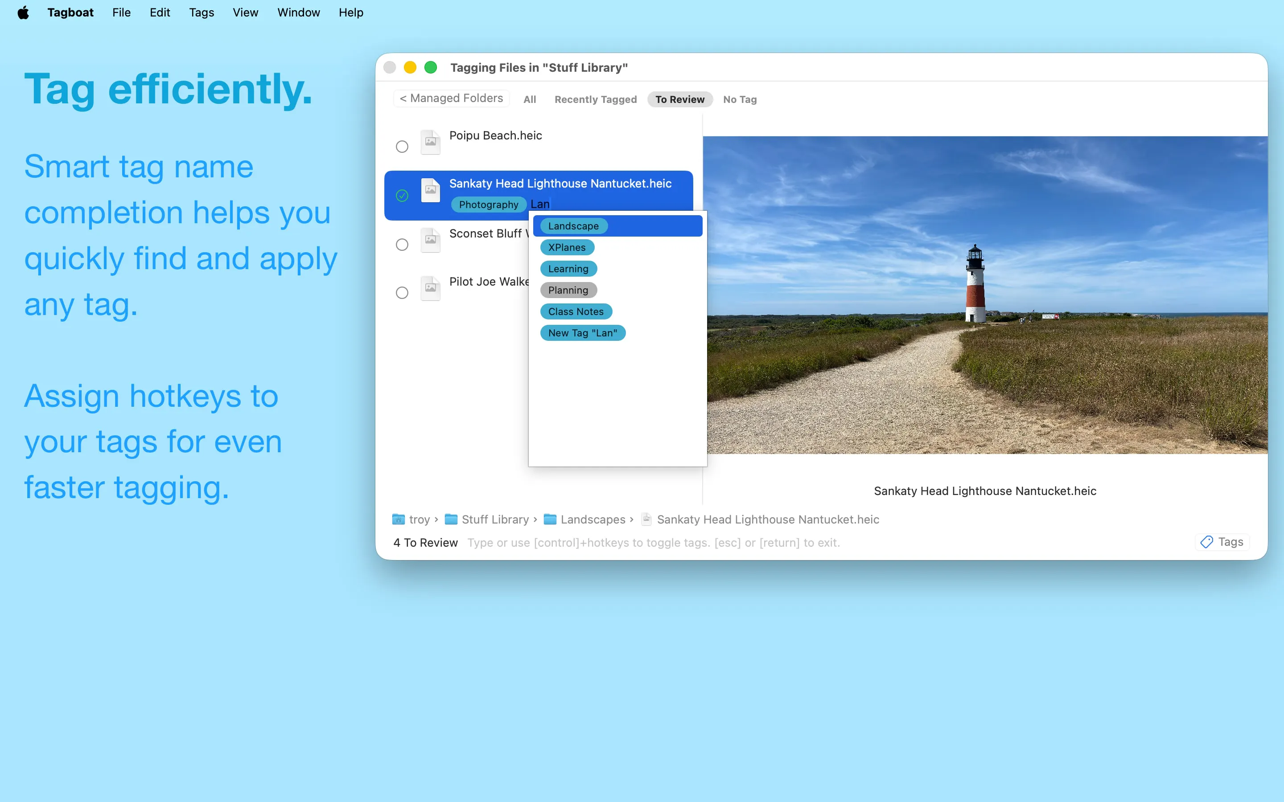
Task: Open the Tags panel button
Action: tap(1222, 542)
